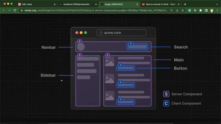Select the image (1600×652) tab

pyautogui.click(x=119, y=4)
